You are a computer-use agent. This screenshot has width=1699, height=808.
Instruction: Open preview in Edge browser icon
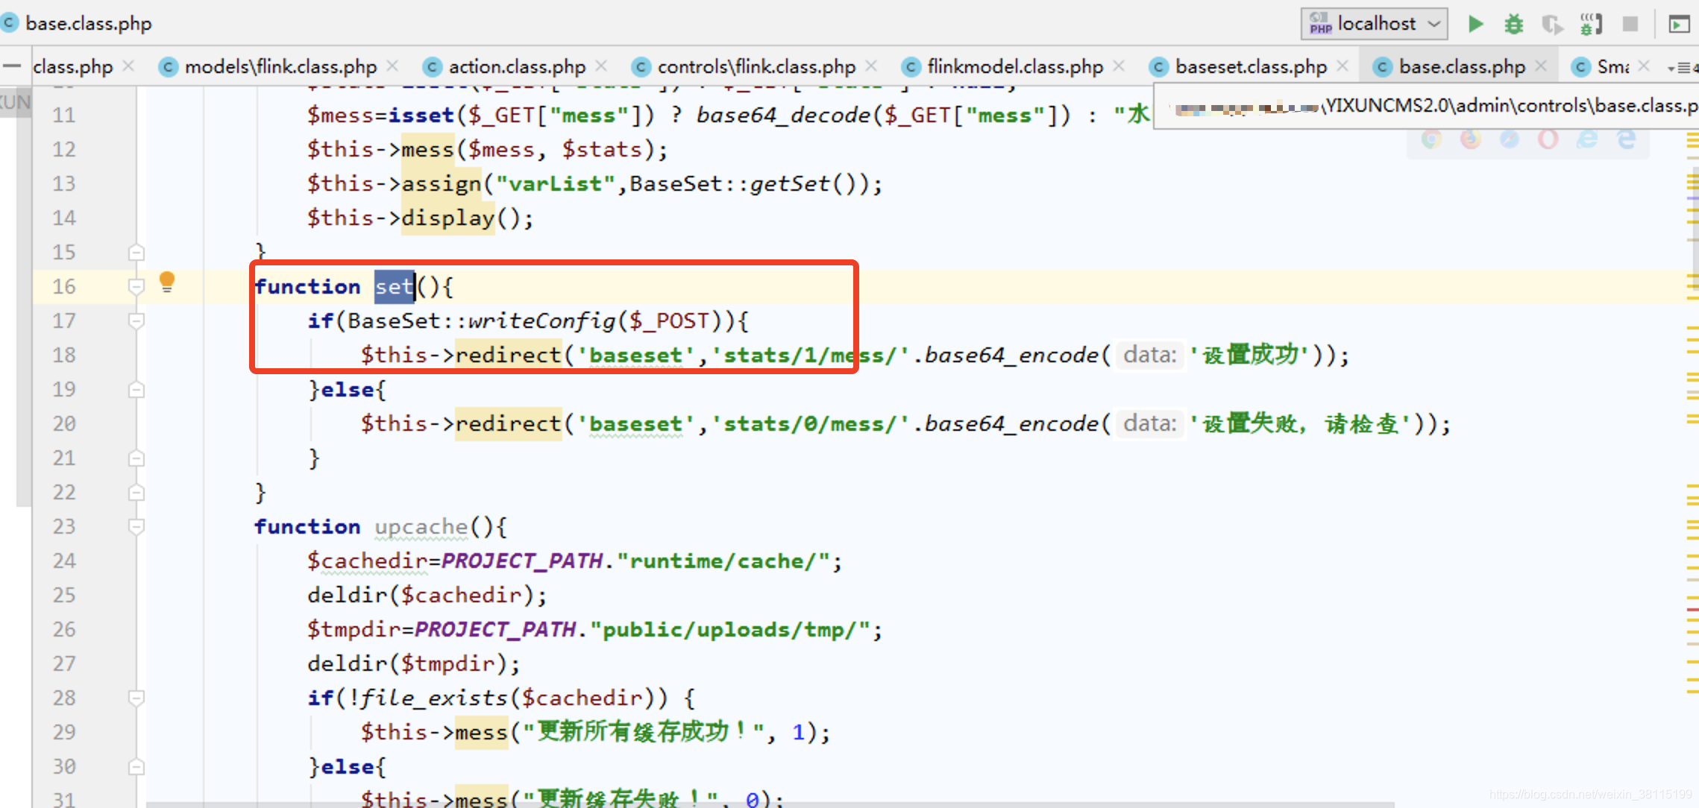click(x=1626, y=139)
